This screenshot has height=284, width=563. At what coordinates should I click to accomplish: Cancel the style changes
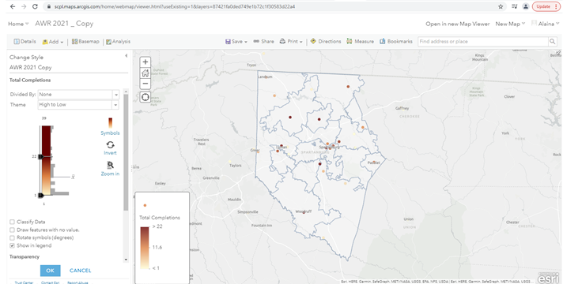point(81,271)
